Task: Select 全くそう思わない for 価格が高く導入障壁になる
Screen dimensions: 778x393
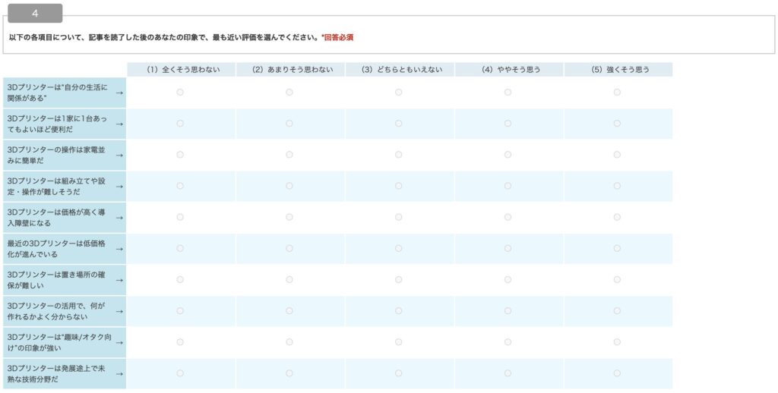Action: coord(180,217)
